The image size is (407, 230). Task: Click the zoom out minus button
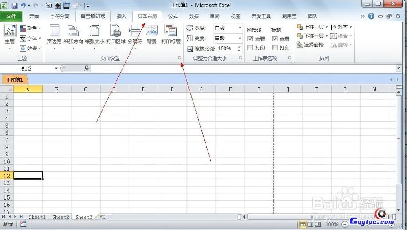pyautogui.click(x=344, y=224)
